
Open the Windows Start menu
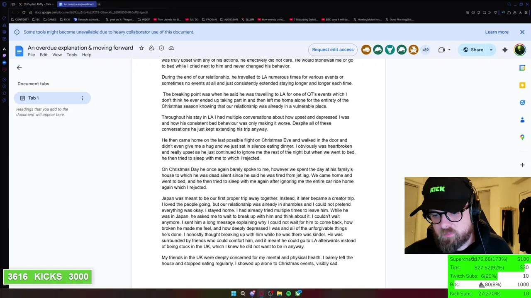point(234,293)
